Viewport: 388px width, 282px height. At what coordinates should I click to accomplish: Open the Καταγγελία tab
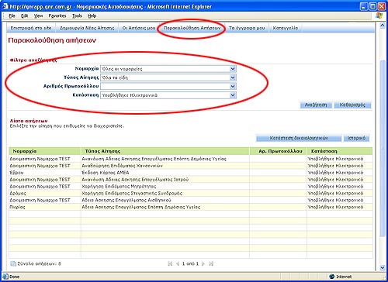click(286, 28)
